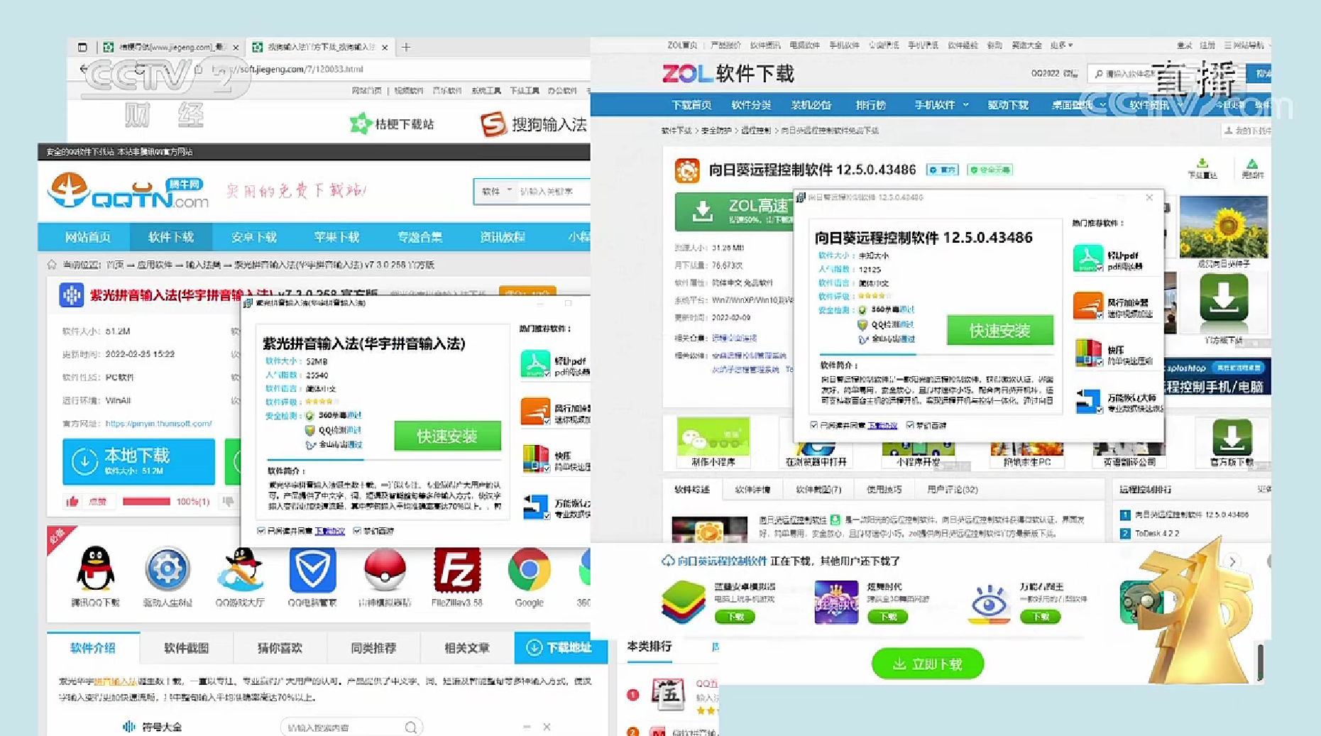
Task: Click the 万能恢复大师 icon in ZOL installer
Action: click(x=1088, y=401)
